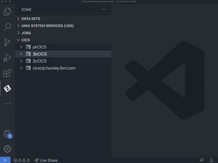Open the Explorer view icon
The height and width of the screenshot is (163, 218).
click(x=7, y=12)
